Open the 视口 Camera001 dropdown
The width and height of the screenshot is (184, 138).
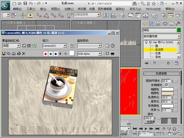54,46
